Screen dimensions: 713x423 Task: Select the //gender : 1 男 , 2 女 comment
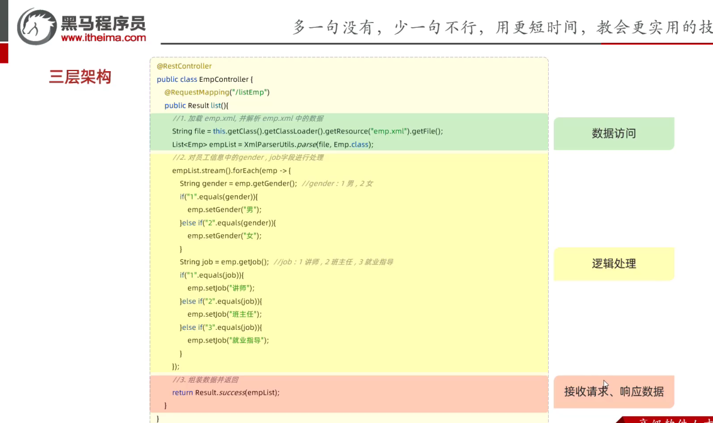[337, 184]
